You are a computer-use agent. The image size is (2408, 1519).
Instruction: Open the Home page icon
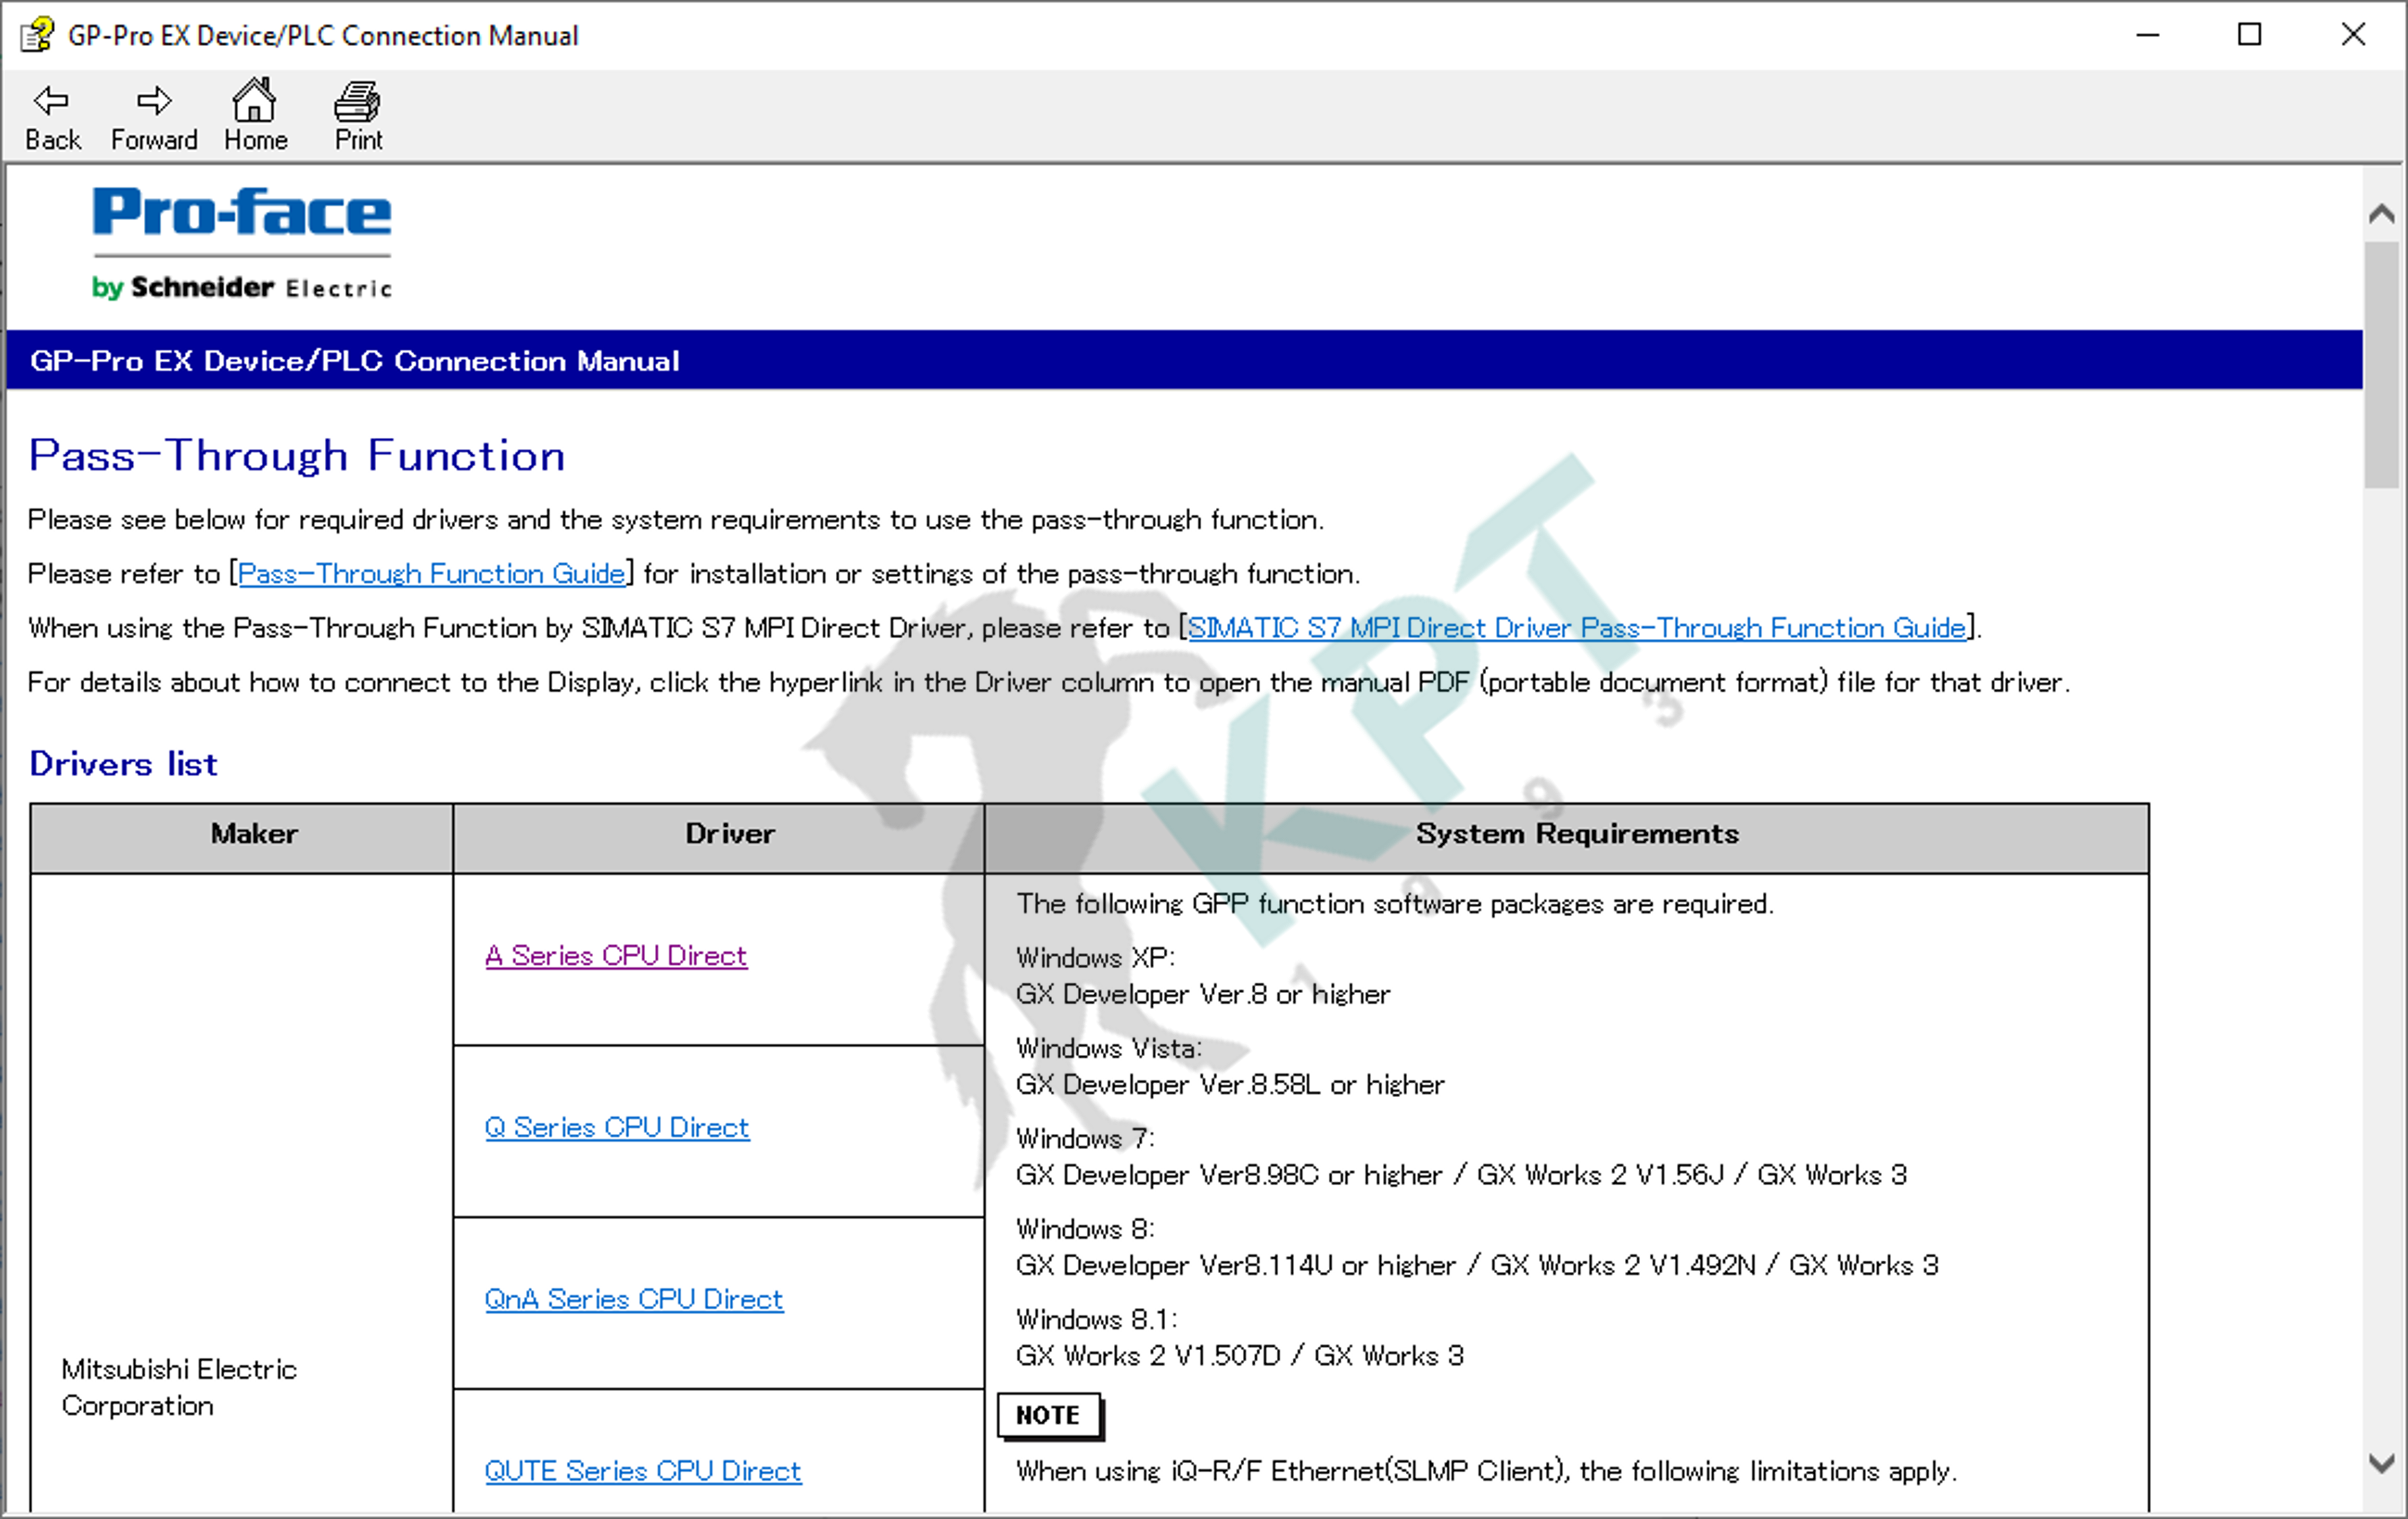255,116
